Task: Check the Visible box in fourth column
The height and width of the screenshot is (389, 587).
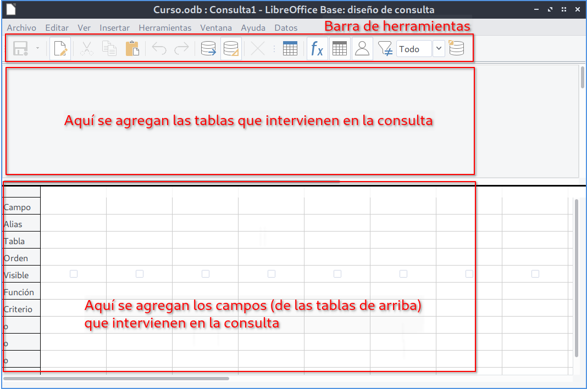Action: (272, 274)
